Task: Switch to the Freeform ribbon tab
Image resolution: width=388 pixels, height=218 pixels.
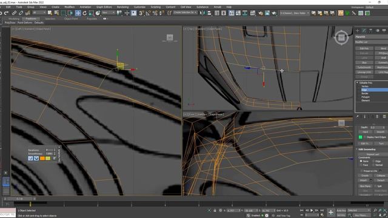Action: click(31, 19)
